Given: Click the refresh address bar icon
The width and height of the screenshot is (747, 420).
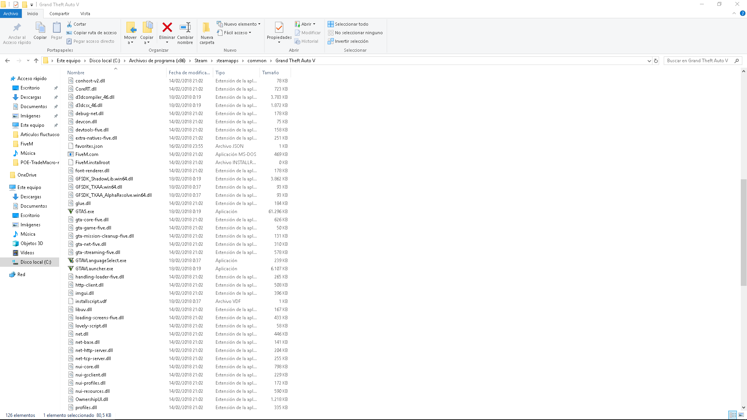Looking at the screenshot, I should (x=656, y=61).
